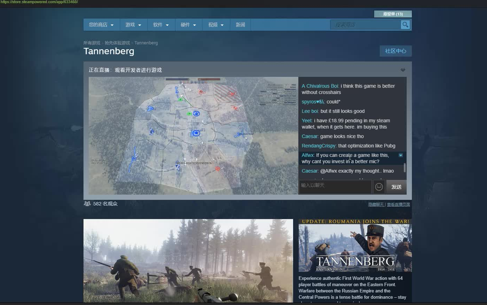The image size is (487, 305).
Task: Click the Alfwx username in chat
Action: (x=308, y=155)
